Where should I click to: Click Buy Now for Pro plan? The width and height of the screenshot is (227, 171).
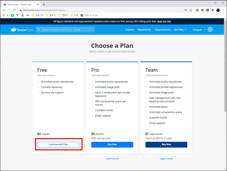pos(112,145)
